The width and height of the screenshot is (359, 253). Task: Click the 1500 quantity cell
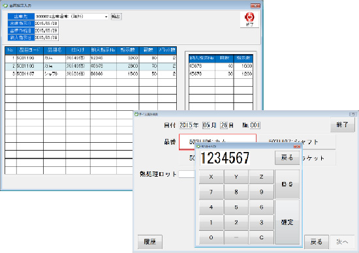pos(127,74)
